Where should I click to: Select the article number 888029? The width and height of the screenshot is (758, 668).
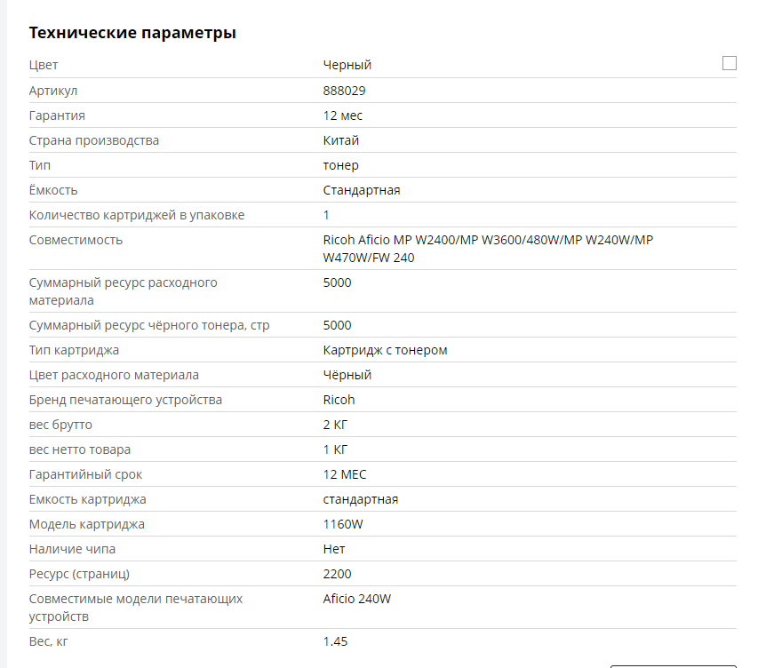(344, 91)
